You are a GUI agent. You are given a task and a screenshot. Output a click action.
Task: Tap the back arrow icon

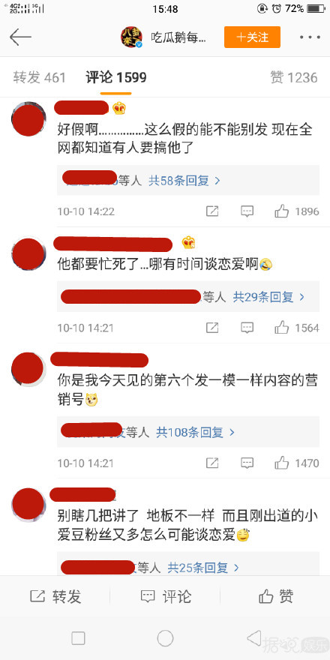20,37
